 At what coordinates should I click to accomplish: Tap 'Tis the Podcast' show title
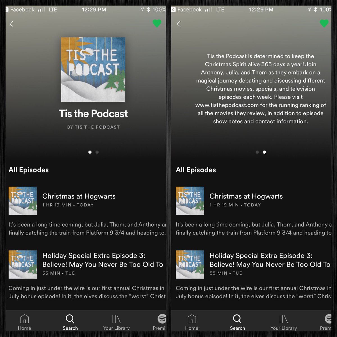[x=93, y=114]
